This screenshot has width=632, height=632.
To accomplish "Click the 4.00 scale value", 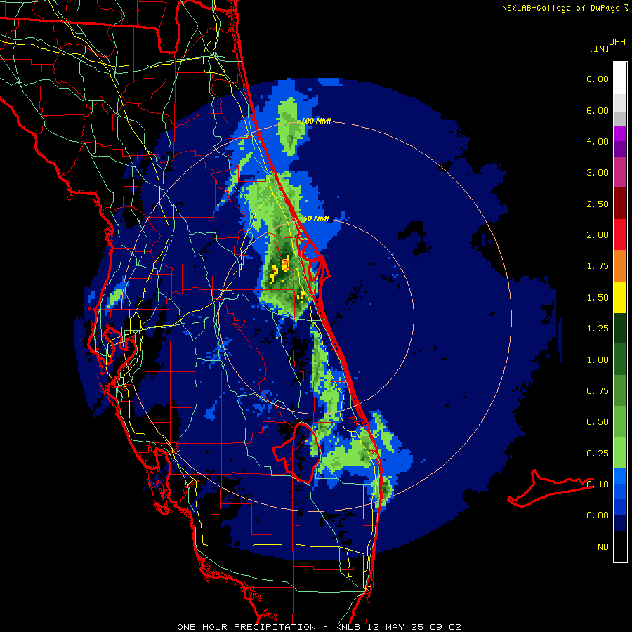I will [x=598, y=141].
